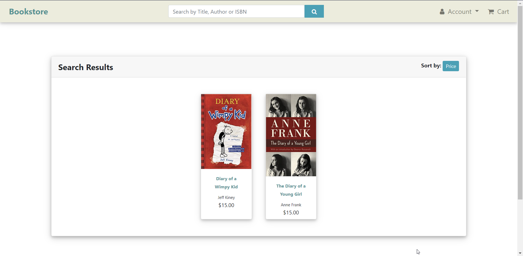Click the scrollbar down arrow

tap(520, 253)
